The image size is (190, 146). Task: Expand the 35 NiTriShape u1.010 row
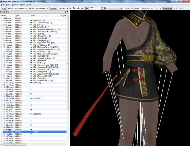tap(2, 98)
